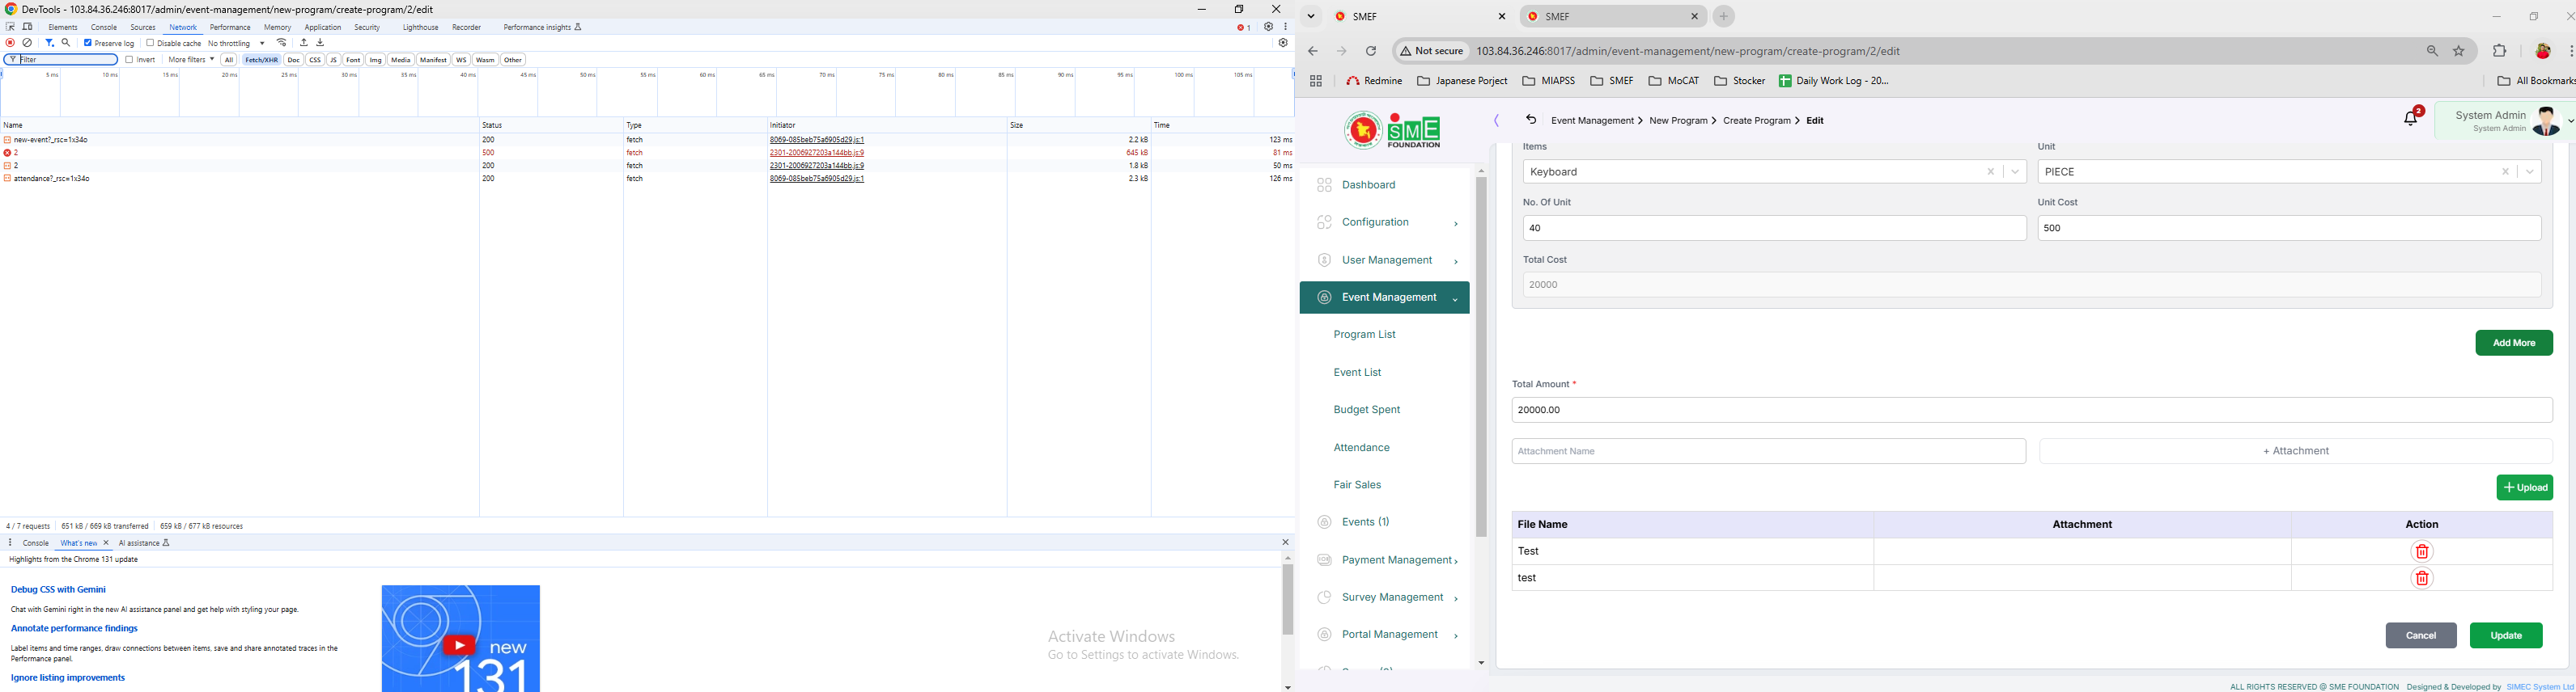Open the System Admin profile dropdown
This screenshot has height=692, width=2576.
click(2504, 120)
